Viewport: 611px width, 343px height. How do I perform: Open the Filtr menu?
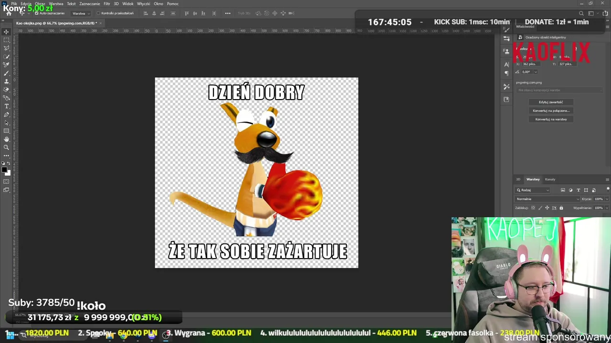click(x=107, y=4)
